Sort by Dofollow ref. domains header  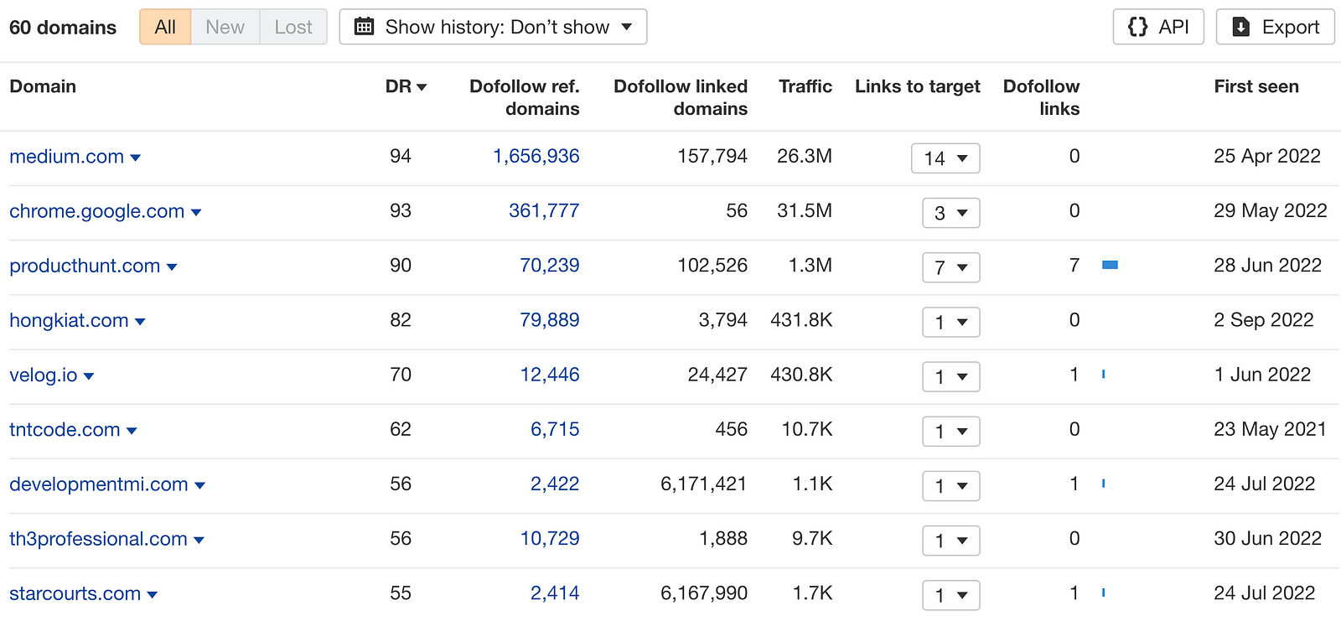524,97
